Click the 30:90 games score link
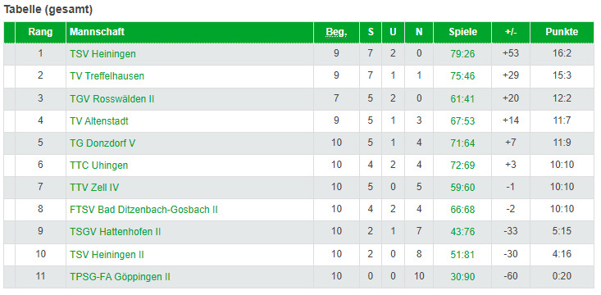The height and width of the screenshot is (295, 601). tap(462, 277)
